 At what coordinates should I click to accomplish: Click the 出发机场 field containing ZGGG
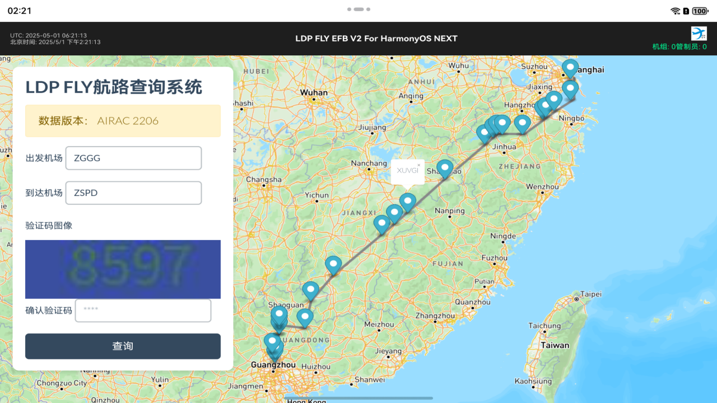point(133,158)
